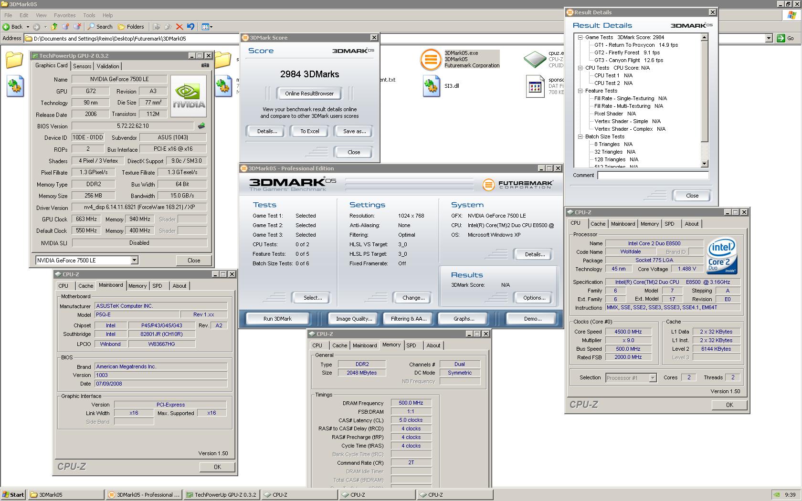Viewport: 802px width, 501px height.
Task: Click Details... in 3DMark Score window
Action: (x=267, y=131)
